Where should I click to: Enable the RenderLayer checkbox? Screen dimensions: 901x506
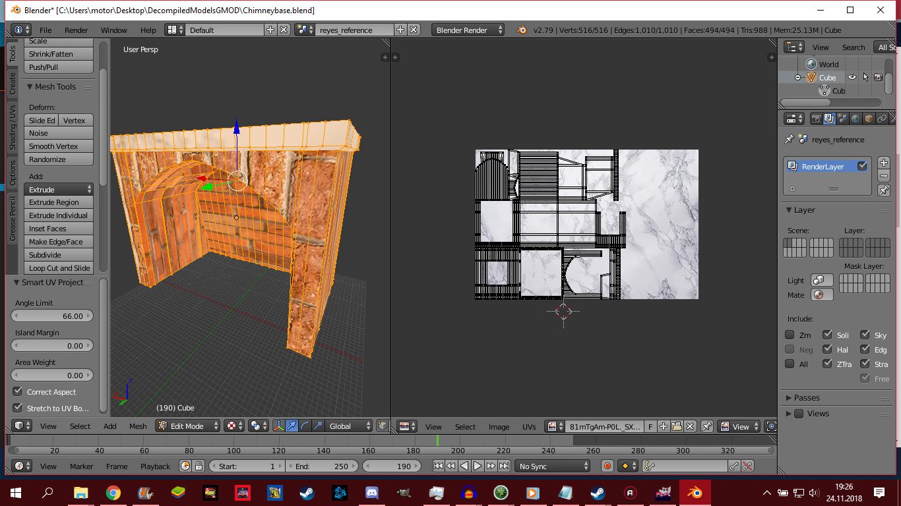tap(862, 165)
